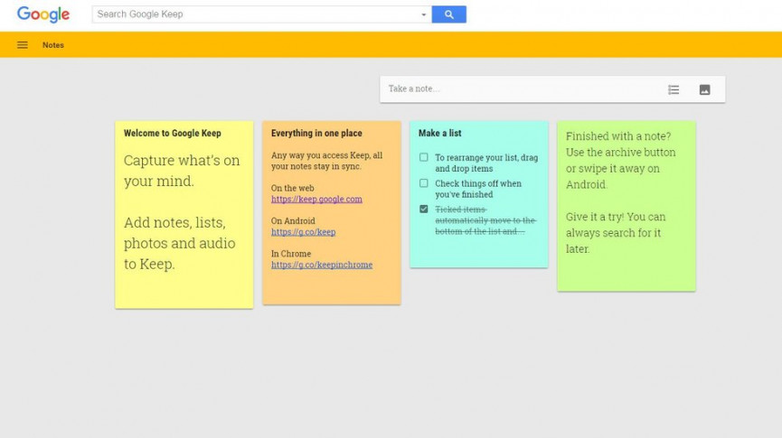Create a new list with the list icon
Viewport: 782px width, 438px height.
pyautogui.click(x=674, y=89)
